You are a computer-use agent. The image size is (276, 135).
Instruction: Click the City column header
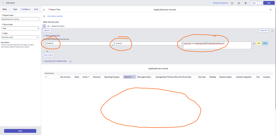(x=258, y=77)
